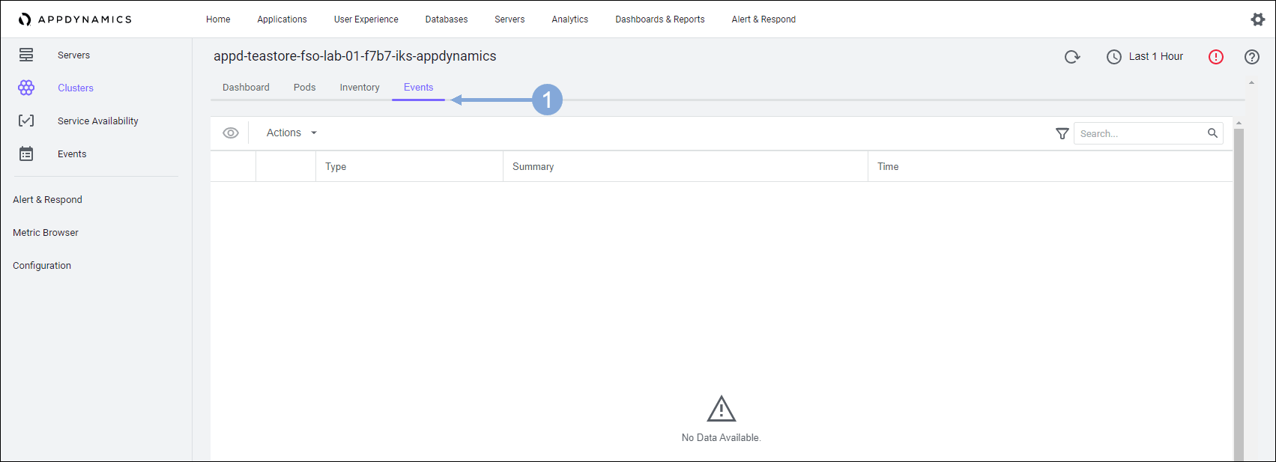Expand the Actions dropdown
1276x462 pixels.
291,133
